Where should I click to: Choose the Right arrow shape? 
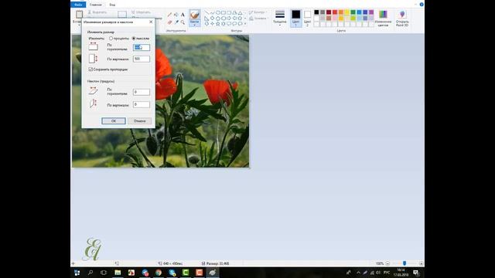pos(229,19)
